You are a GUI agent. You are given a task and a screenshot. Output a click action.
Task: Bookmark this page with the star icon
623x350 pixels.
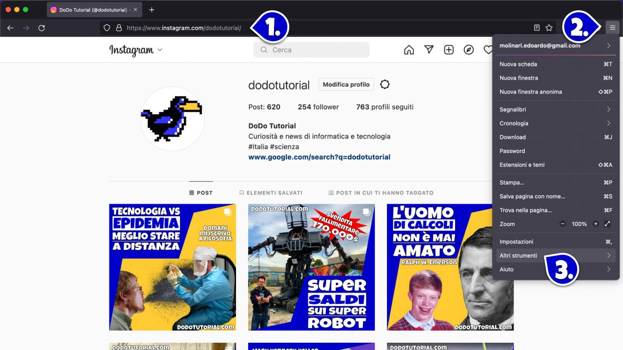(549, 28)
